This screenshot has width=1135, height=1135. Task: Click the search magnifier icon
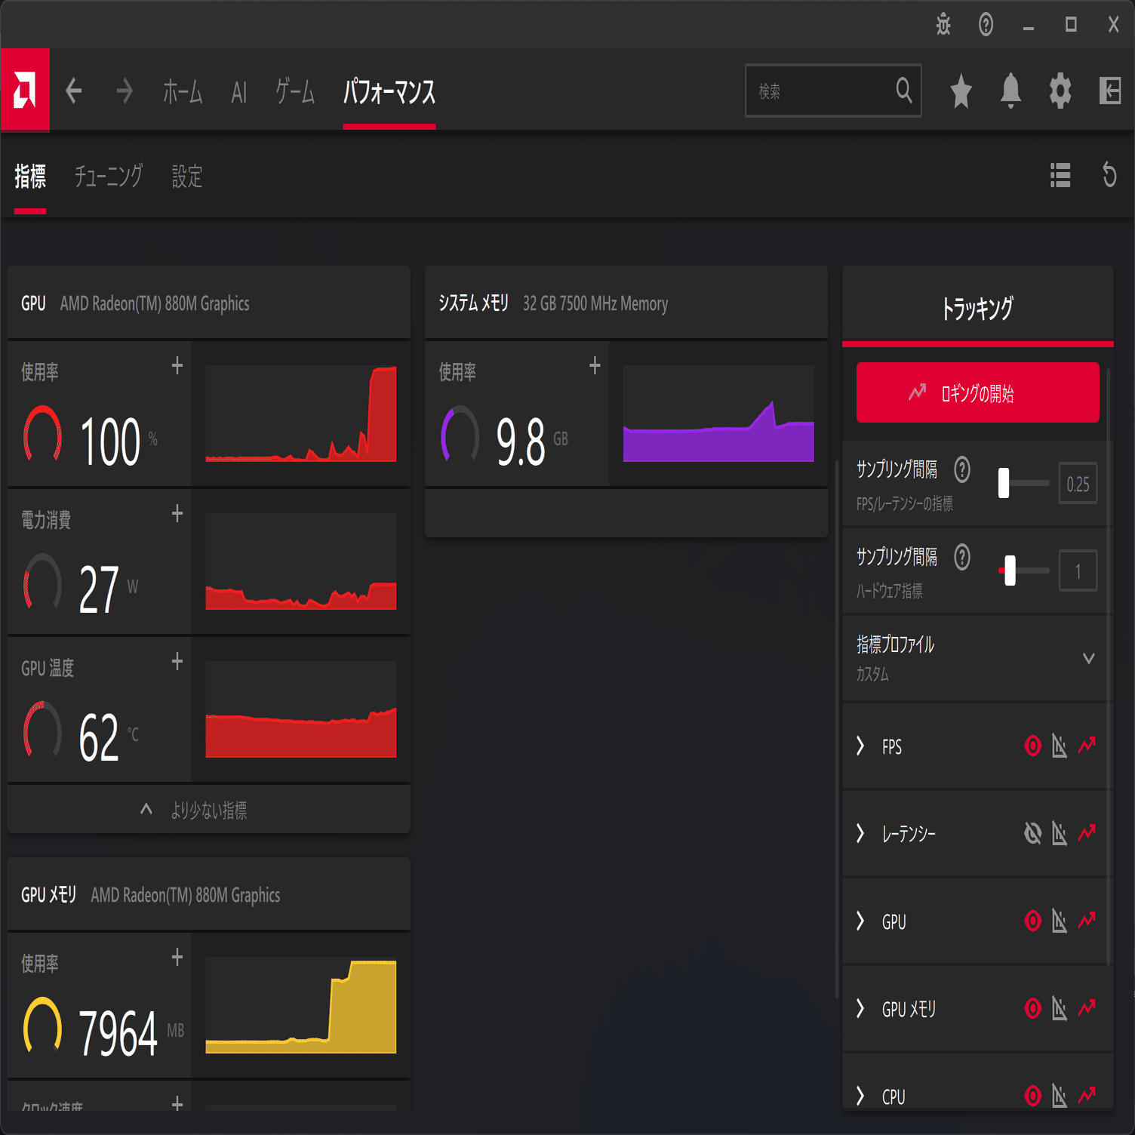click(903, 91)
